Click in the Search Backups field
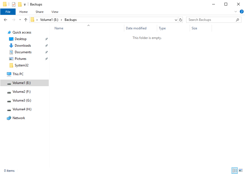The width and height of the screenshot is (245, 174). click(x=211, y=20)
